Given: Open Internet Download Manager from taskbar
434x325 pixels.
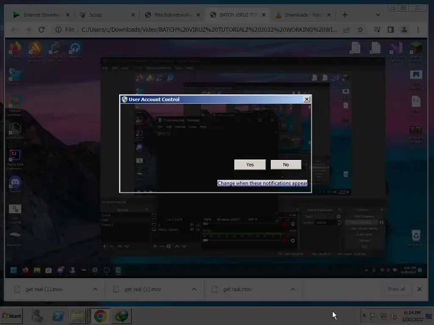Looking at the screenshot, I should point(122,316).
